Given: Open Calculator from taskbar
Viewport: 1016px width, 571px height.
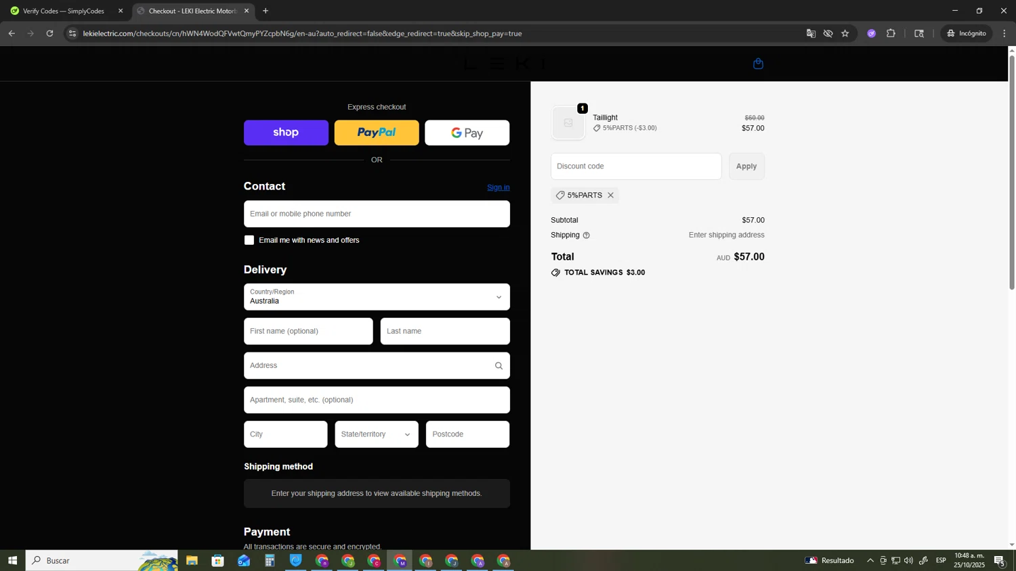Looking at the screenshot, I should (x=270, y=560).
